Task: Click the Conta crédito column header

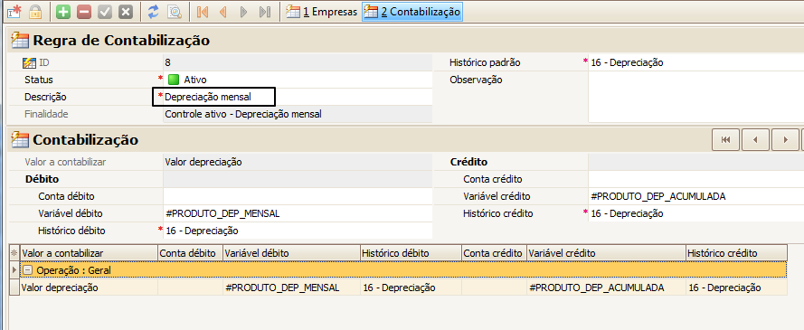Action: (494, 253)
